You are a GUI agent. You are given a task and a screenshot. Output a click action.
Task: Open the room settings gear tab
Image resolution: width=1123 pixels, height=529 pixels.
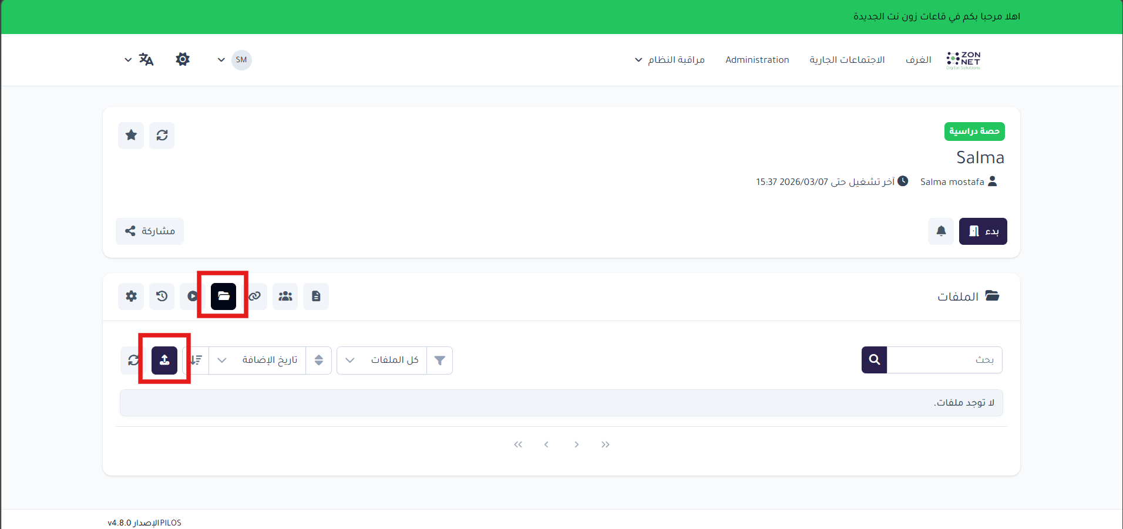click(131, 296)
